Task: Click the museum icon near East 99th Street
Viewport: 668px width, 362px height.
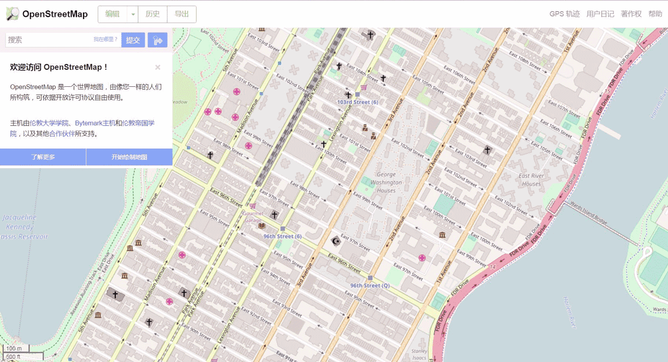Action: point(442,235)
